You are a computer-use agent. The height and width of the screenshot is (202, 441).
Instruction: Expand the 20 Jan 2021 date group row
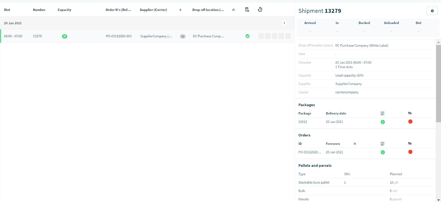147,23
